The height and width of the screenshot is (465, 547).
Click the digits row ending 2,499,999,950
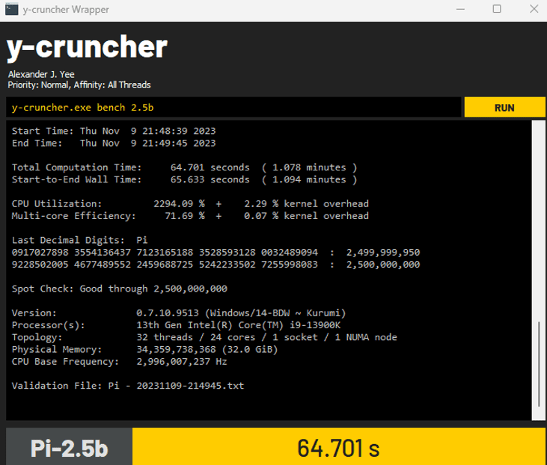coord(216,253)
